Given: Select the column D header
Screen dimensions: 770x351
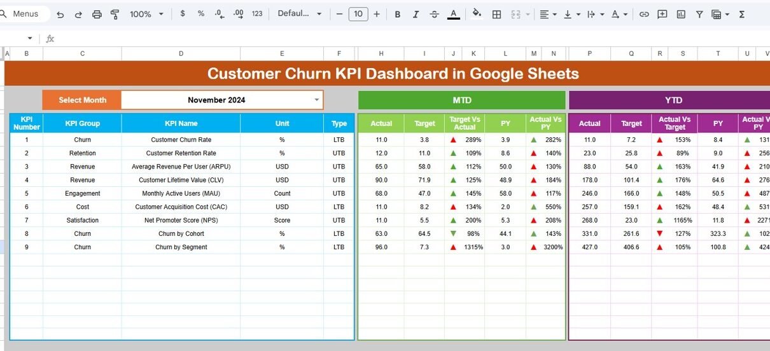Looking at the screenshot, I should point(181,54).
